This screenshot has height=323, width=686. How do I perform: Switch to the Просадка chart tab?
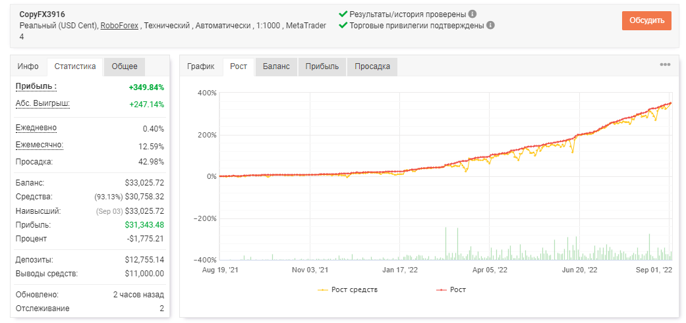tap(372, 67)
